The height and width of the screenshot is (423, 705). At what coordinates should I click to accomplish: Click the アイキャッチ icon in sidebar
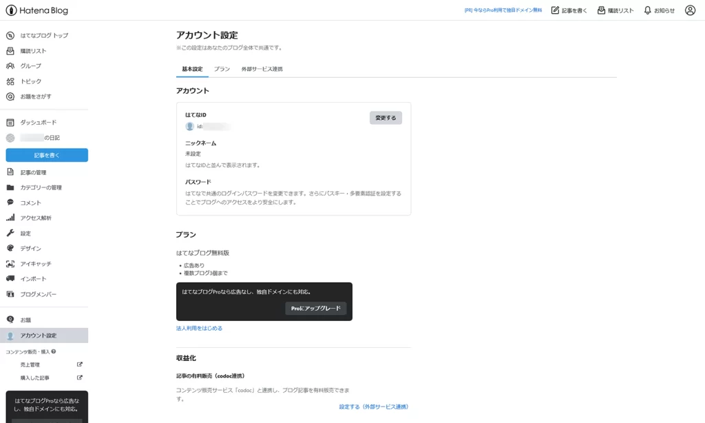[10, 264]
